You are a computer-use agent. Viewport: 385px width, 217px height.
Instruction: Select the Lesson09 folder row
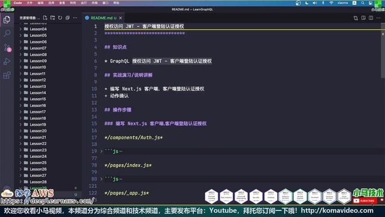[x=48, y=61]
